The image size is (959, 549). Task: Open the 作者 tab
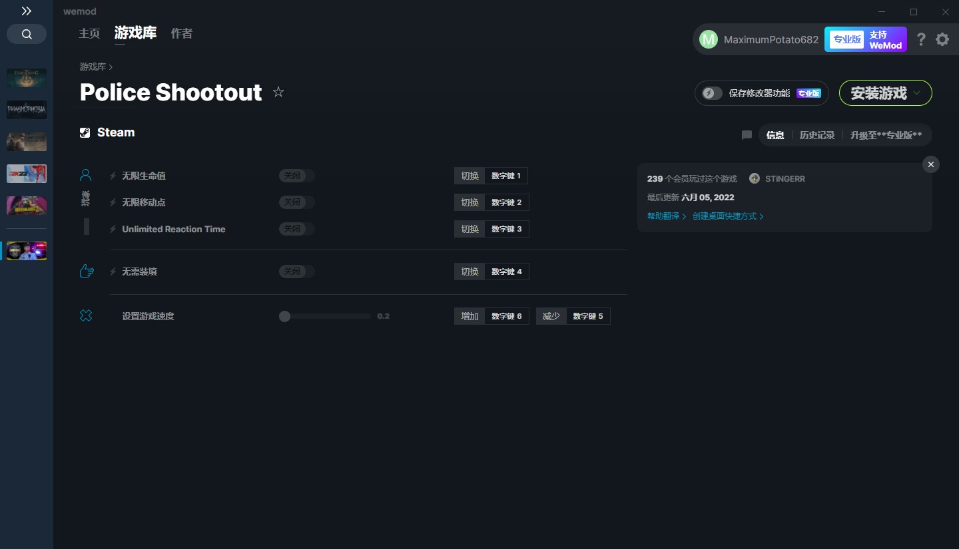(x=182, y=33)
